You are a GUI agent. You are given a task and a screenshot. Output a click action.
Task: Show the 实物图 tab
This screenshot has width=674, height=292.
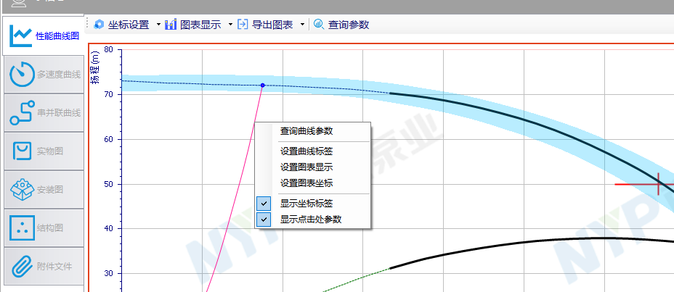tap(44, 151)
